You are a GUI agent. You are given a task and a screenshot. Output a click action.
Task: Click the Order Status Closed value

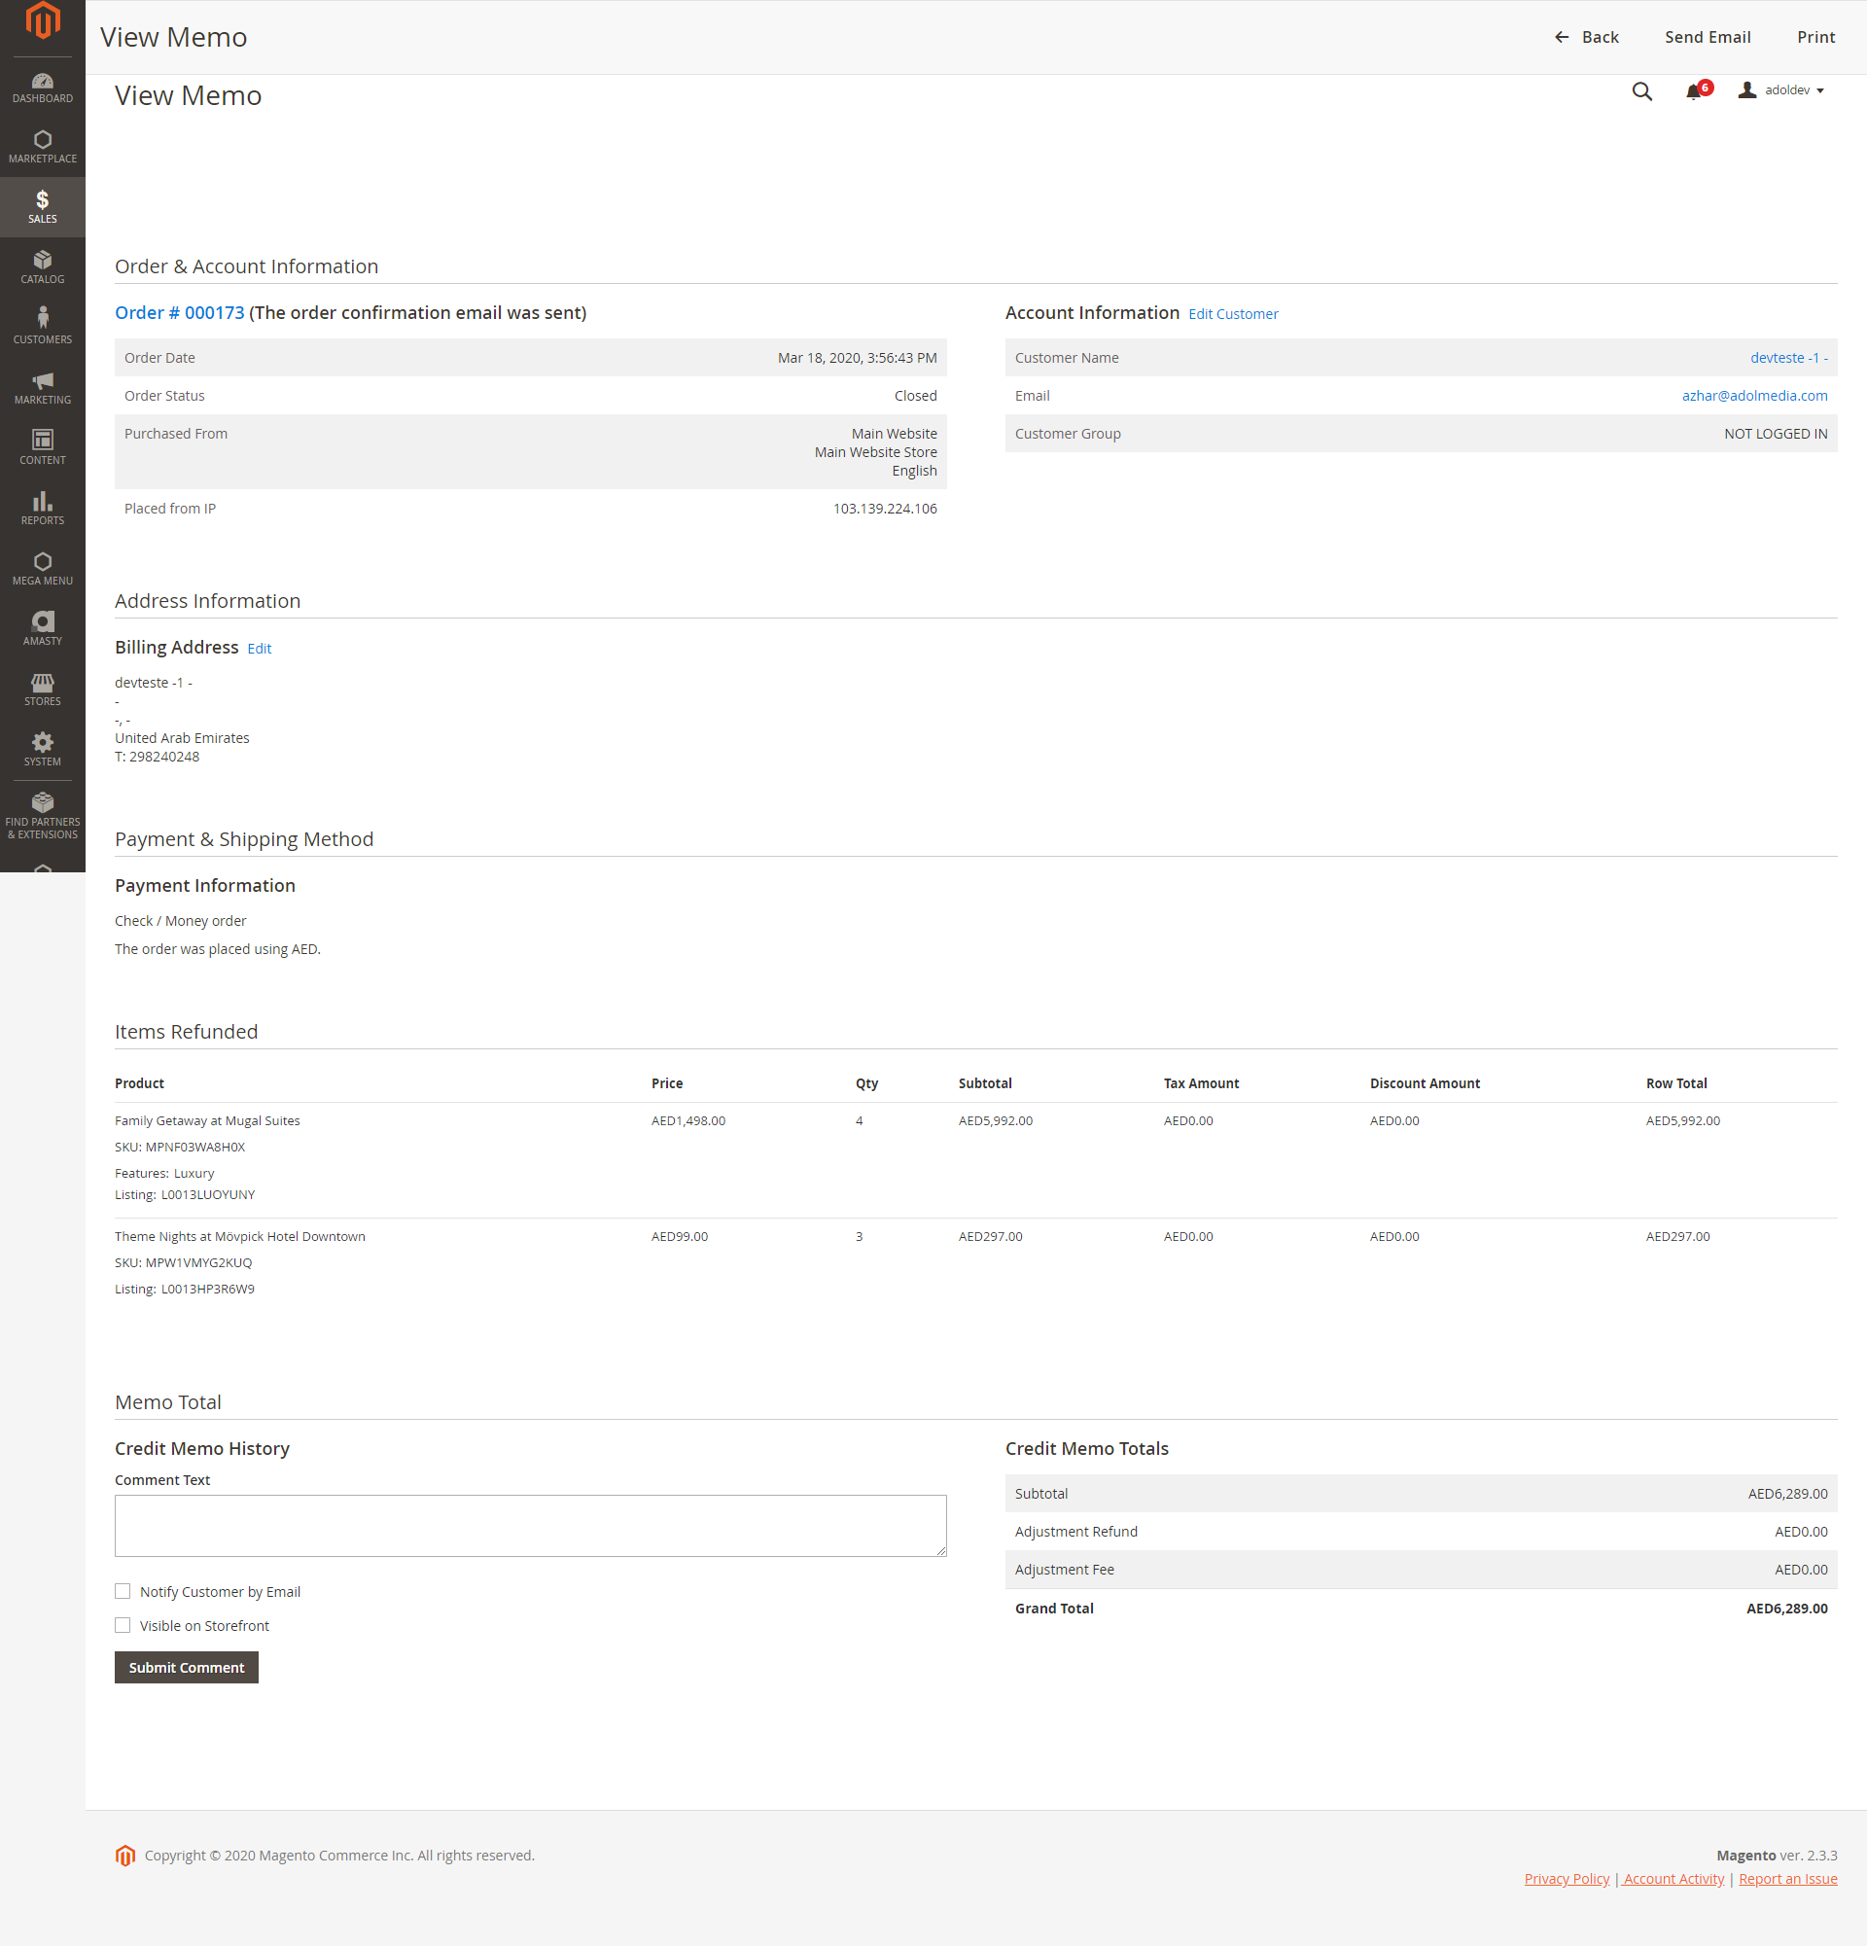click(915, 395)
